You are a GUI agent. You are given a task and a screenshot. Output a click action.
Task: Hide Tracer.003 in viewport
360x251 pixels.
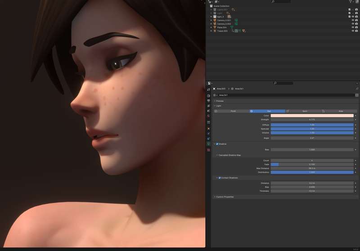click(353, 31)
